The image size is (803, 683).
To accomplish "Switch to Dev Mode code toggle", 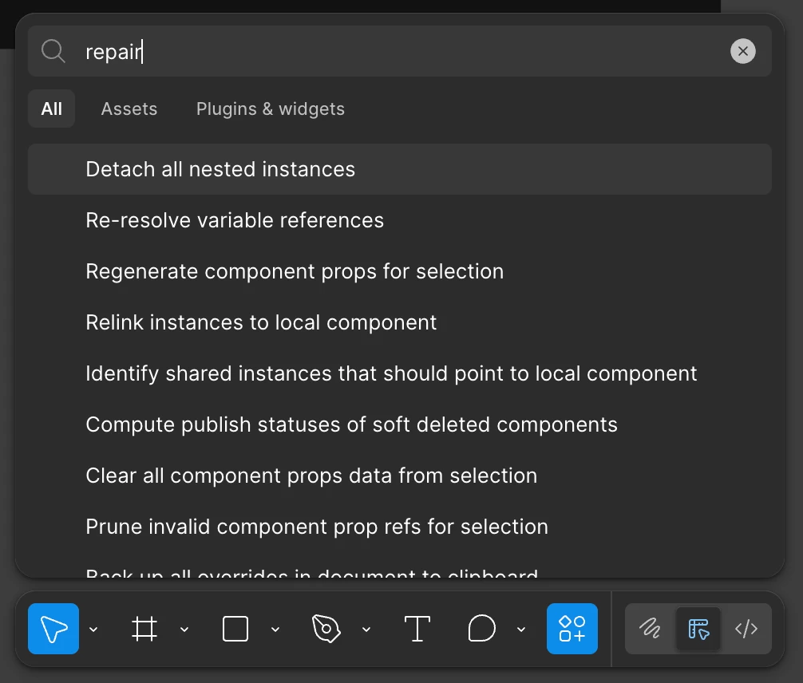I will point(746,629).
